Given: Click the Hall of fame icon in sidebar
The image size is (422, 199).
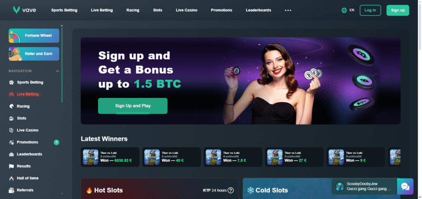Looking at the screenshot, I should pyautogui.click(x=11, y=178).
